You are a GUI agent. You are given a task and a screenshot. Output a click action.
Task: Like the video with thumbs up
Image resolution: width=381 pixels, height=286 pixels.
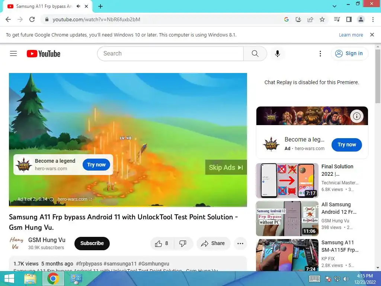pos(162,244)
